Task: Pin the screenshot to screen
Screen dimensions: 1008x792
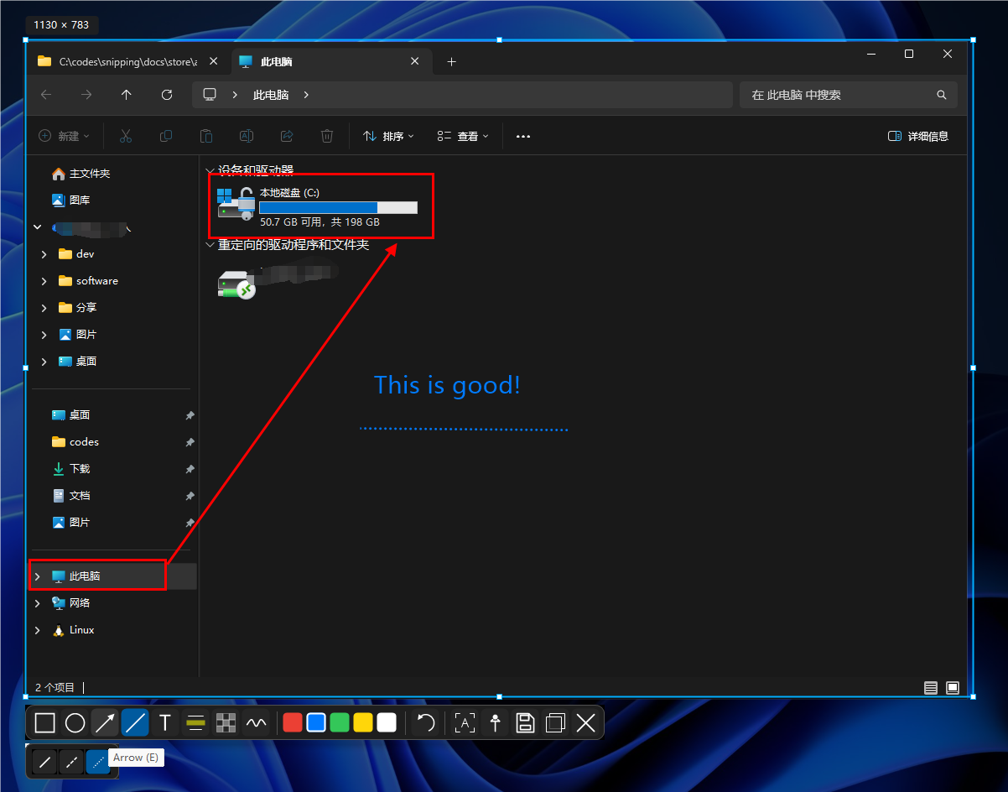Action: 495,722
